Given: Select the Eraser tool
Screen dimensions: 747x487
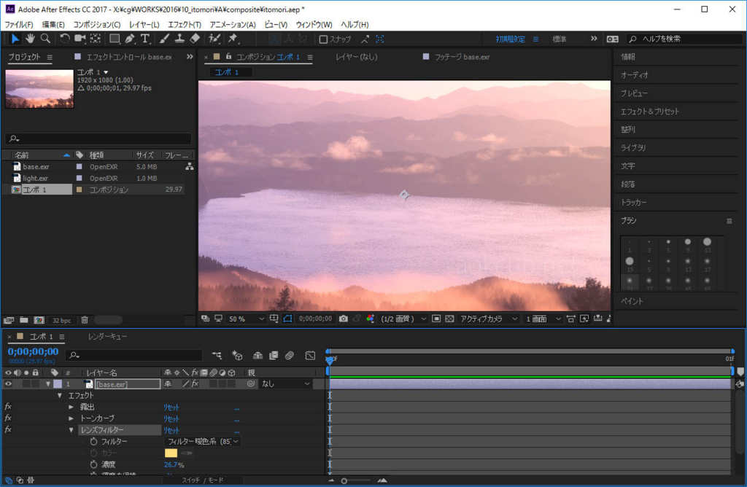Looking at the screenshot, I should [x=195, y=39].
